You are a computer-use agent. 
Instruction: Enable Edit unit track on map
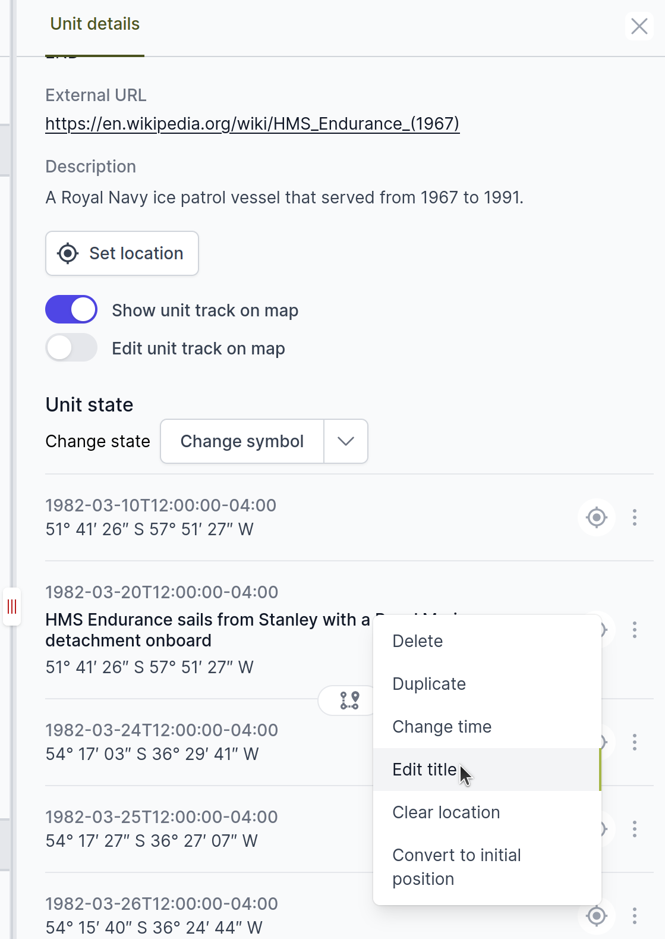pos(71,348)
